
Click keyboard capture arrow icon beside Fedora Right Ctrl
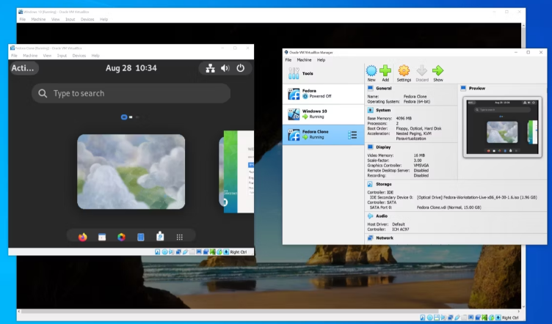pyautogui.click(x=226, y=252)
